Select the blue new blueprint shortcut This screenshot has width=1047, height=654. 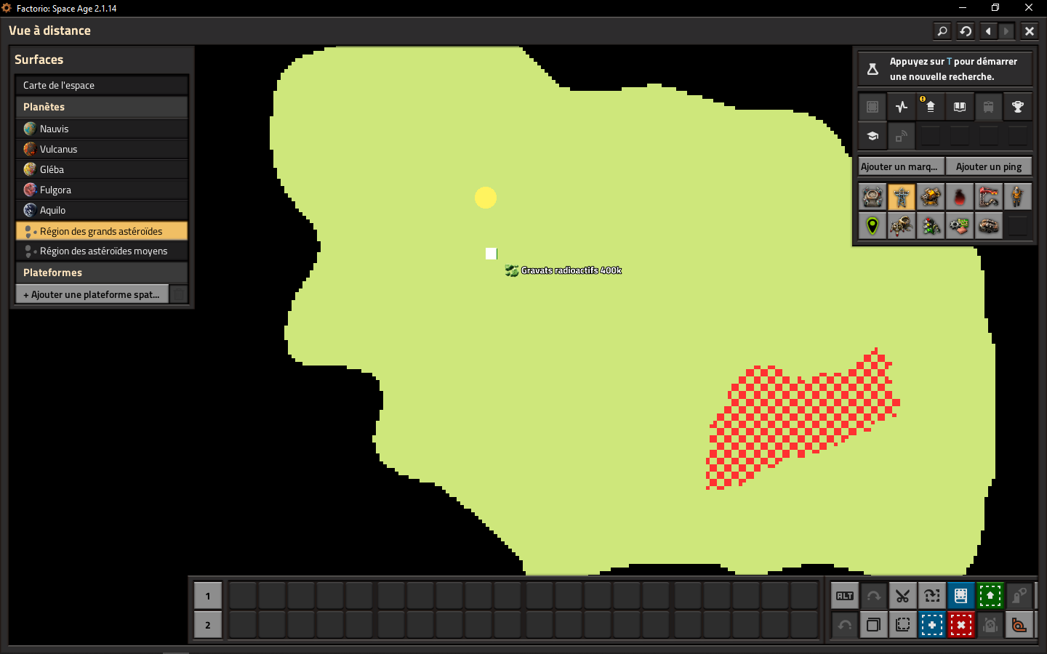tap(932, 625)
